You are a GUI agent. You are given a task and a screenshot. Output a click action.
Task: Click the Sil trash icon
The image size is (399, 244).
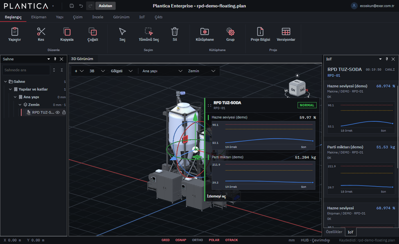click(175, 31)
